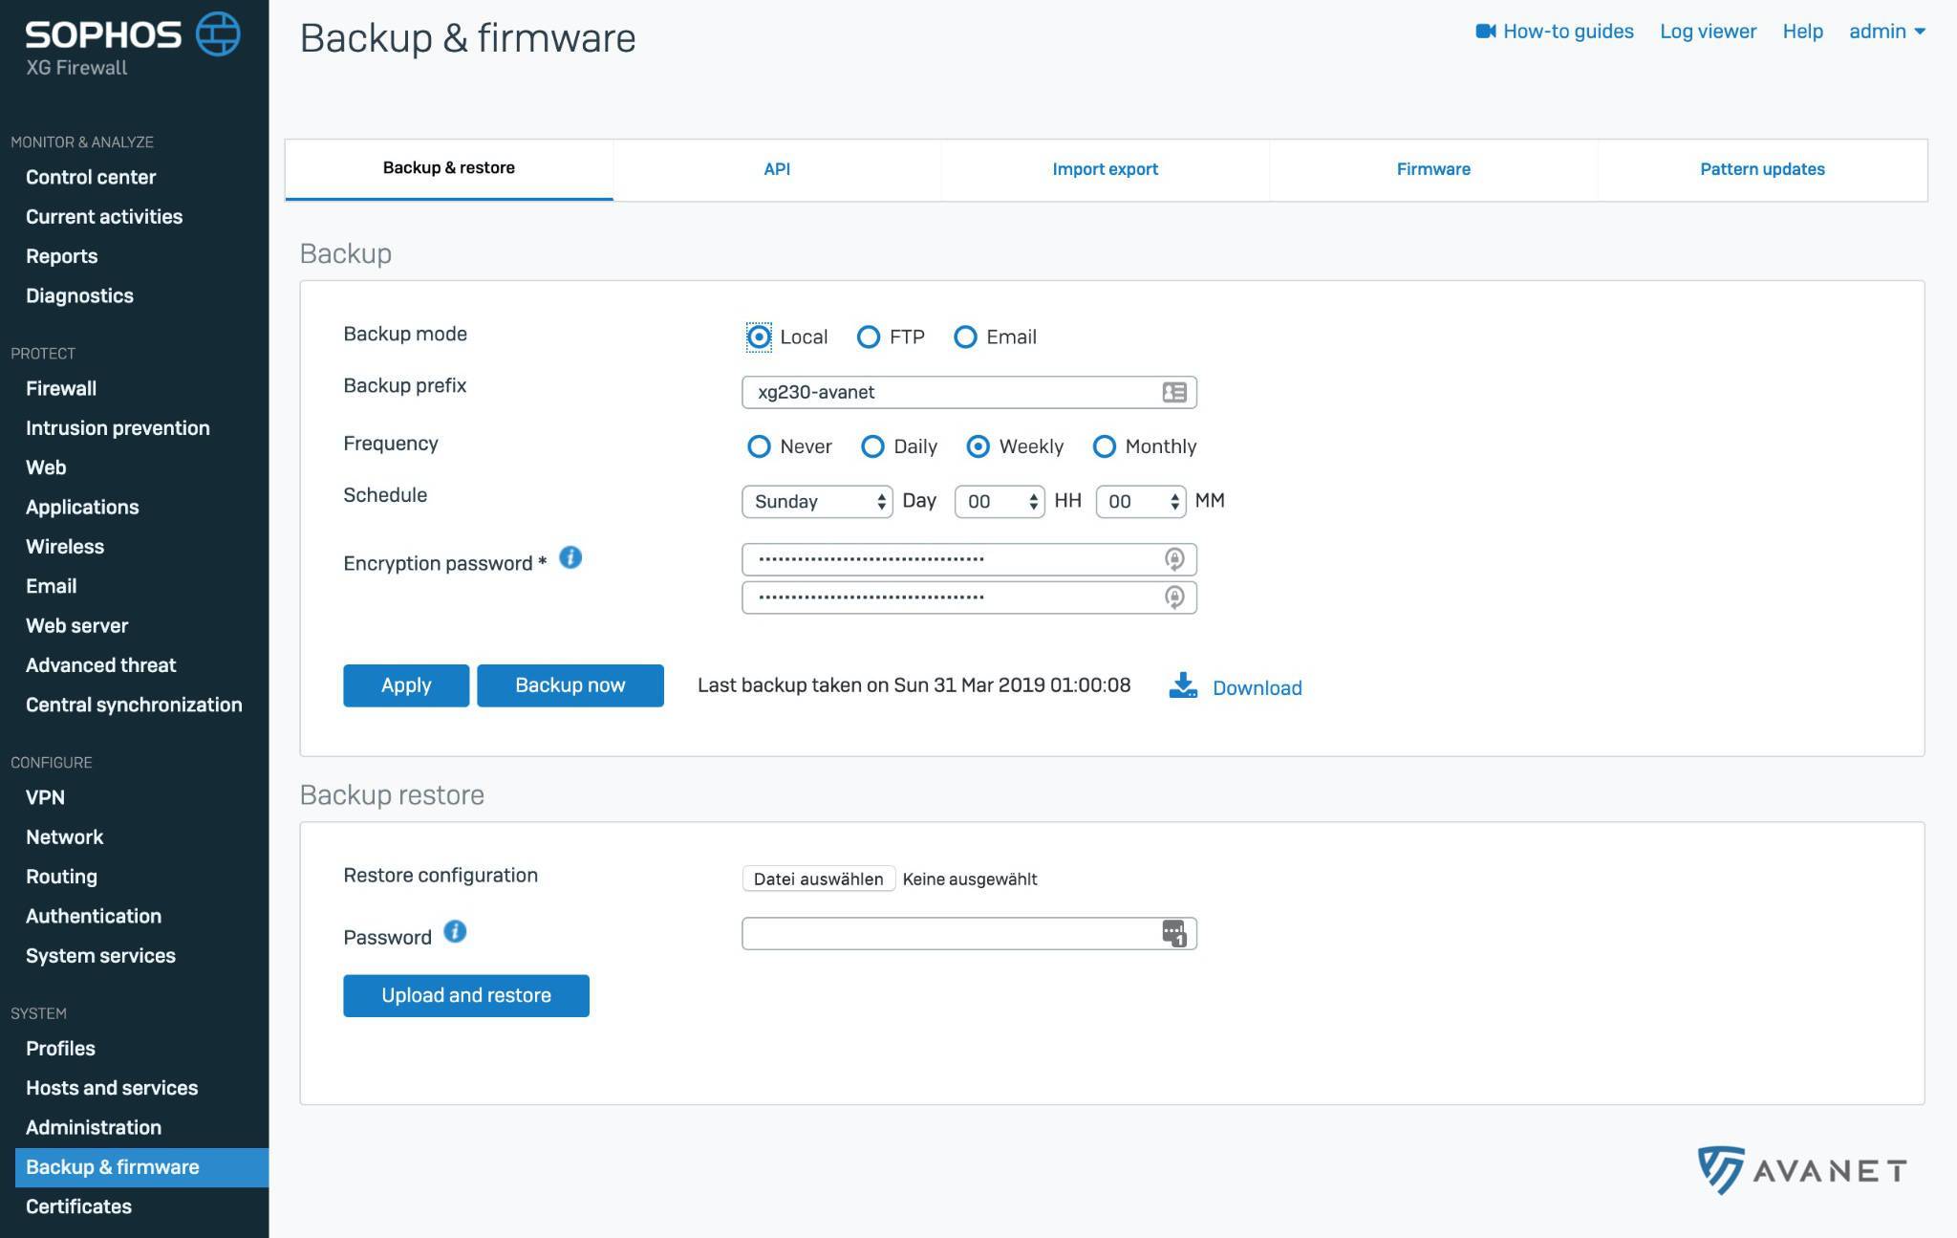
Task: Click info icon next to restore Password label
Action: (x=455, y=931)
